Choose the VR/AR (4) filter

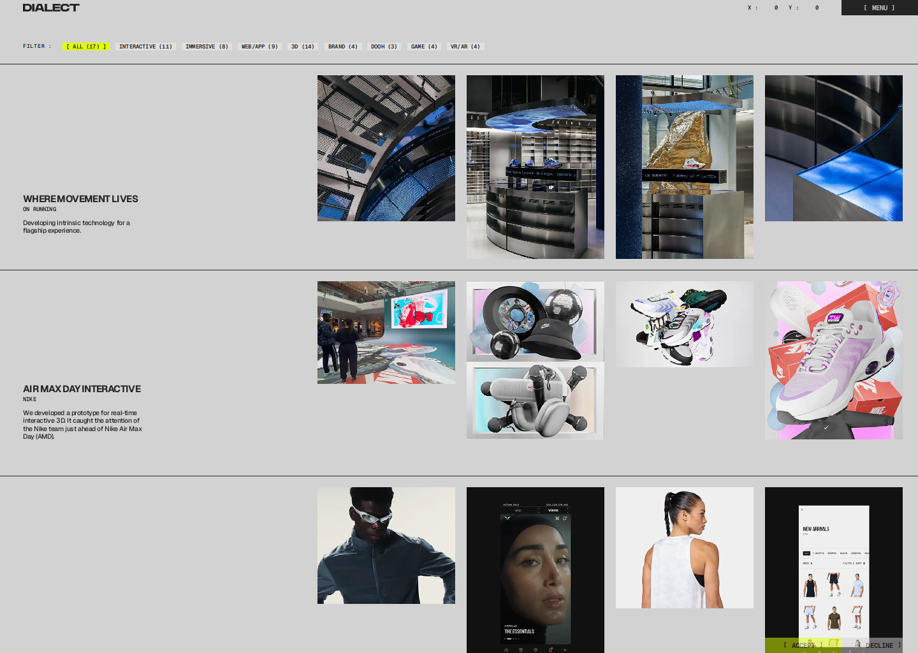(465, 47)
